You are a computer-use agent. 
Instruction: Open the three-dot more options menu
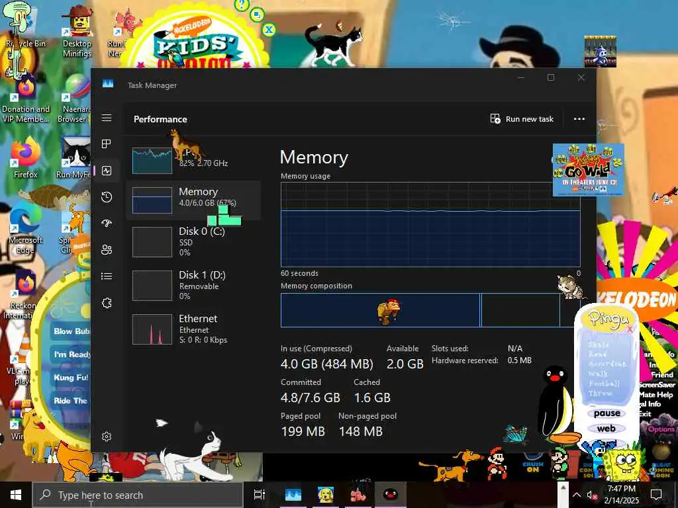[x=579, y=119]
